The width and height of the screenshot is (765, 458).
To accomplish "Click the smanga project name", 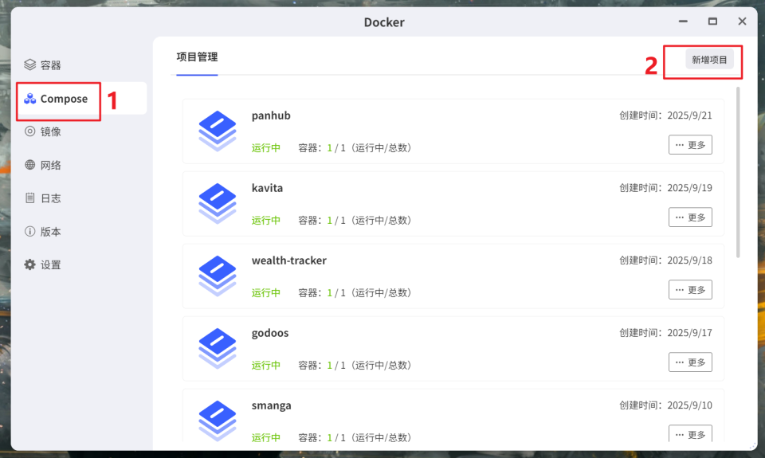I will (x=271, y=405).
